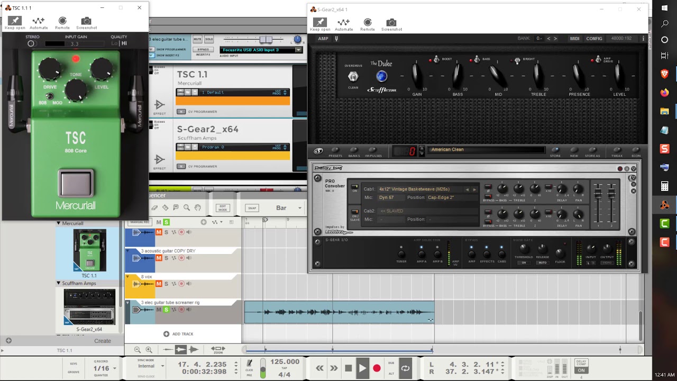The image size is (677, 381).
Task: Toggle the SNAP button in sequencer
Action: [252, 208]
